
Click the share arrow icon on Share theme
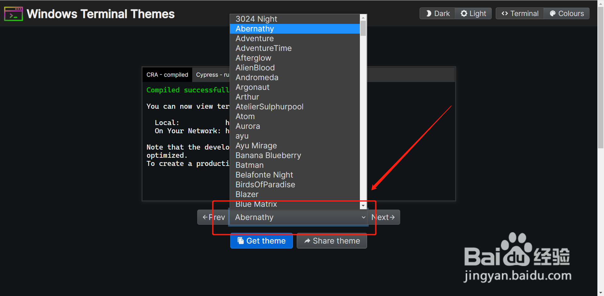tap(307, 241)
